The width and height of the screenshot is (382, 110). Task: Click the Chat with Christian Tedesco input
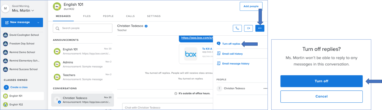click(x=167, y=107)
